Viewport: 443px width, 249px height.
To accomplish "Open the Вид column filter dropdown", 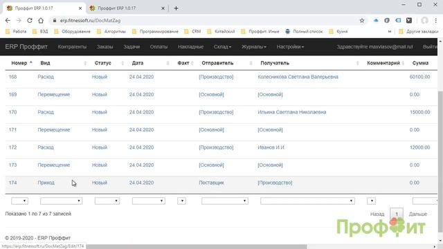I will pyautogui.click(x=62, y=201).
